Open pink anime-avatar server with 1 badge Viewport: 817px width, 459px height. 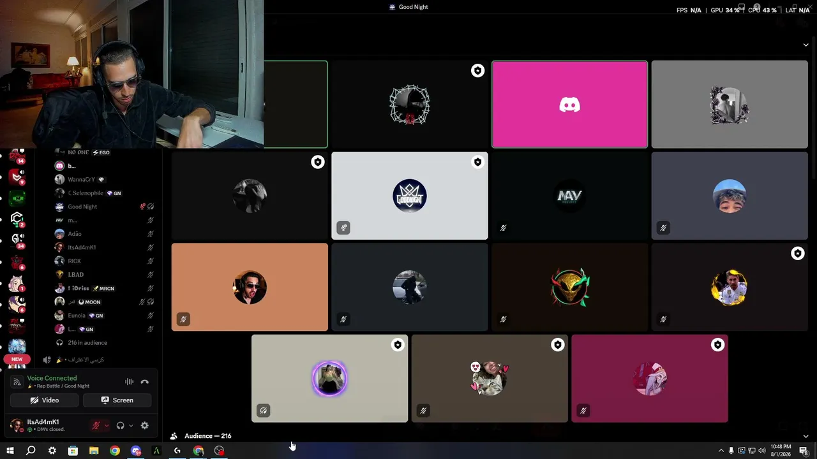17,284
